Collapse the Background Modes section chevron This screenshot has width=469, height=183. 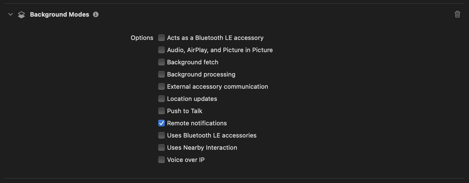click(x=11, y=14)
